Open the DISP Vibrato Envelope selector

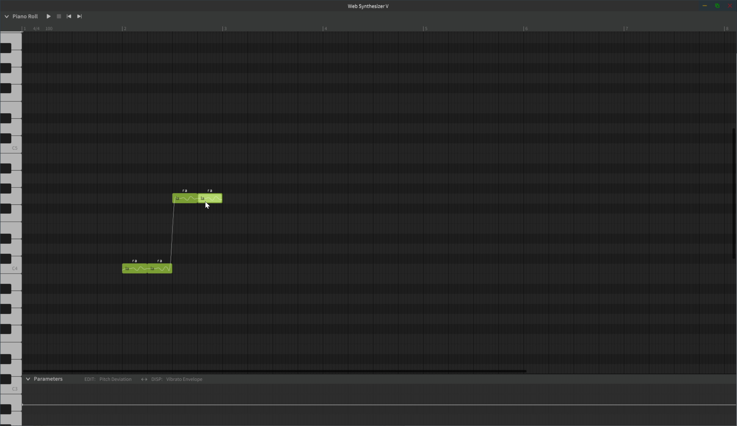(184, 379)
